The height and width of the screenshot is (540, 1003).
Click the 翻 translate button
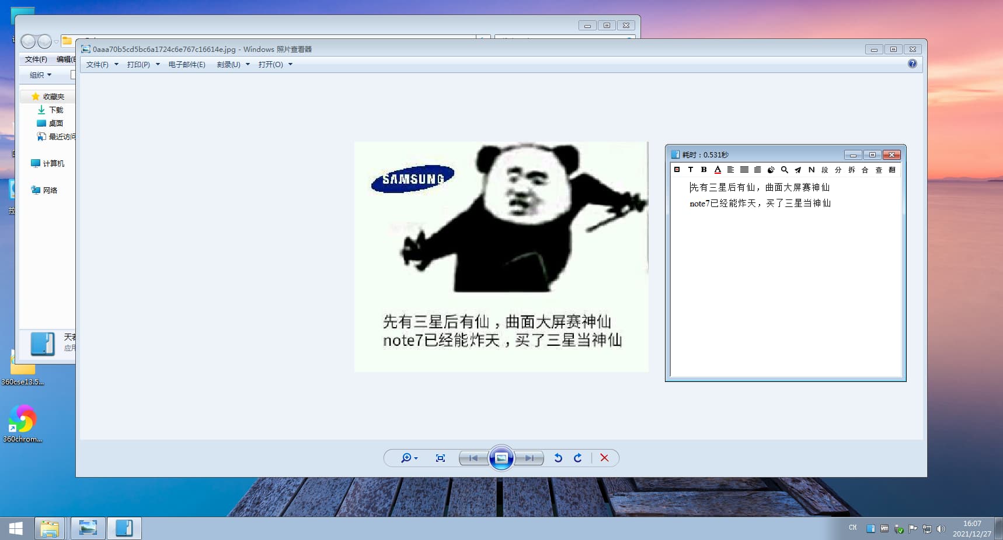[x=891, y=170]
